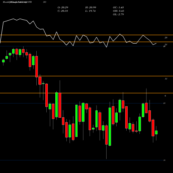Click the OC: 1.43 value
The height and width of the screenshot is (173, 173).
tap(118, 8)
